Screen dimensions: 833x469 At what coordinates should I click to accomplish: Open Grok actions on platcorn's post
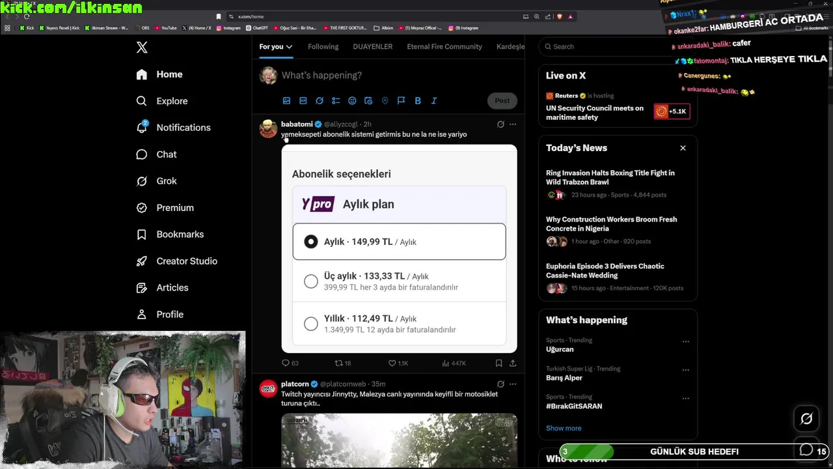(x=500, y=384)
